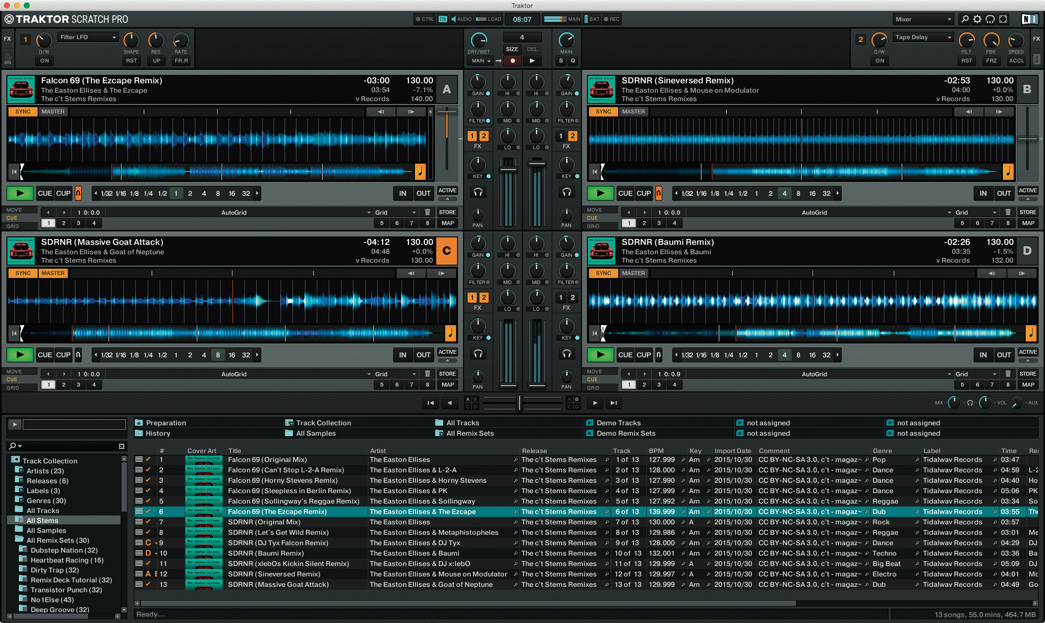Toggle FX unit 2 ON button
Image resolution: width=1045 pixels, height=623 pixels.
click(x=879, y=61)
